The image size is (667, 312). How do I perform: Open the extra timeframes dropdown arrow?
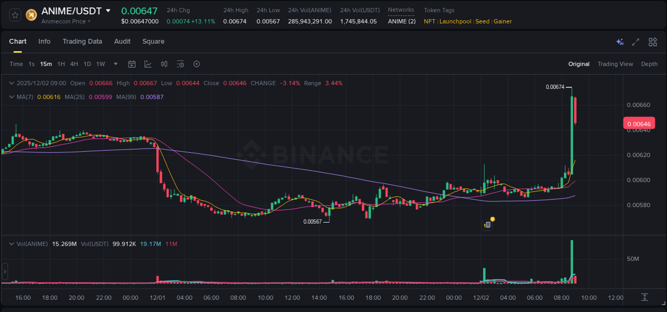tap(115, 64)
